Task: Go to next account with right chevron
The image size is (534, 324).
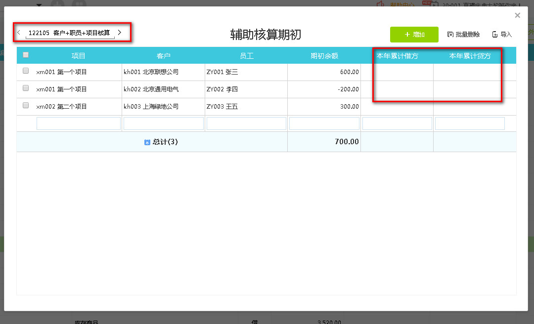Action: coord(120,33)
